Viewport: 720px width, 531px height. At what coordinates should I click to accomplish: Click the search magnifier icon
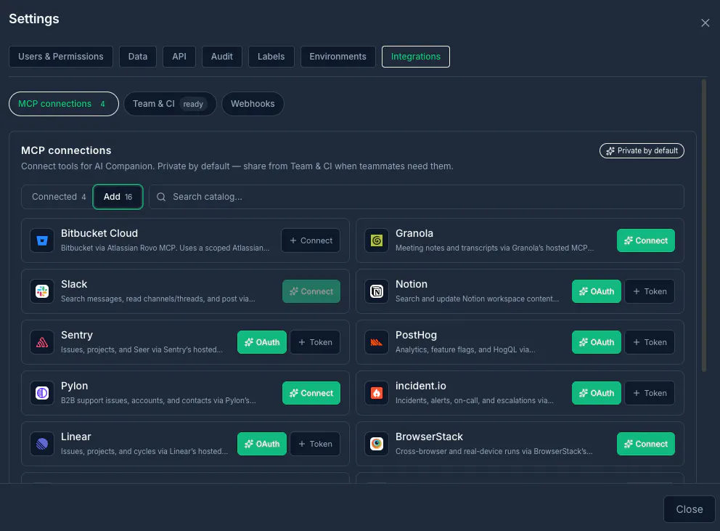pos(161,197)
